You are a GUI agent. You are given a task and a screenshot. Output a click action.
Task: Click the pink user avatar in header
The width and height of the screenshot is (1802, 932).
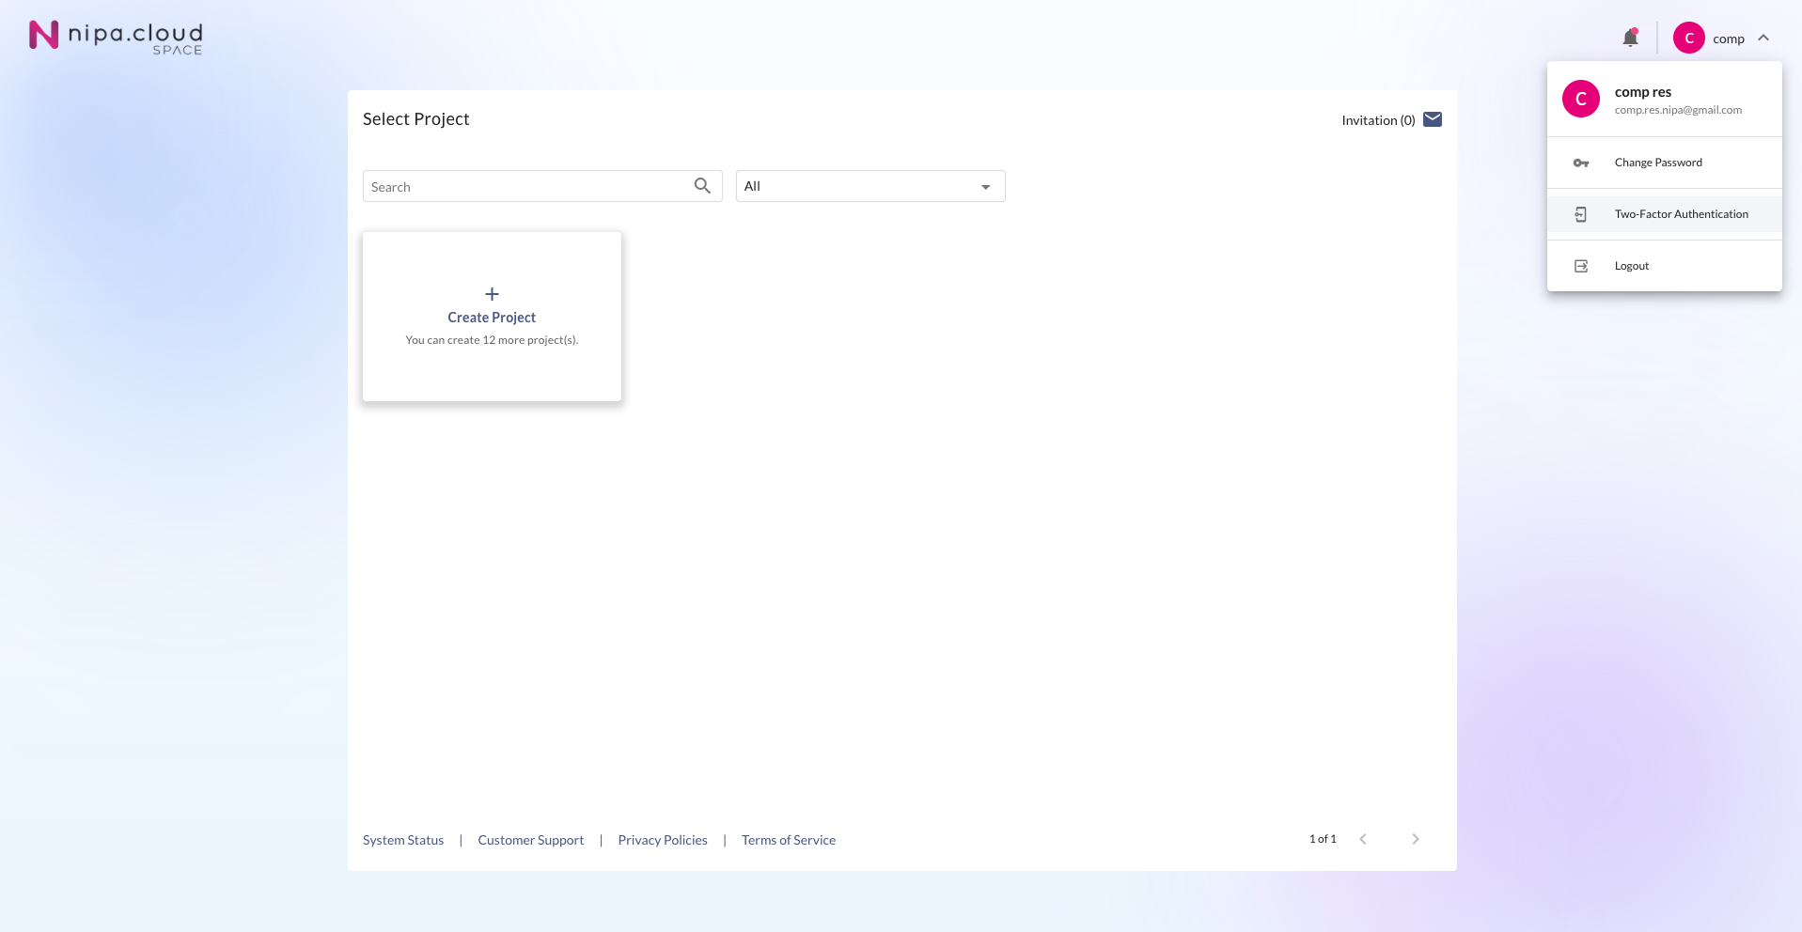[x=1688, y=38]
